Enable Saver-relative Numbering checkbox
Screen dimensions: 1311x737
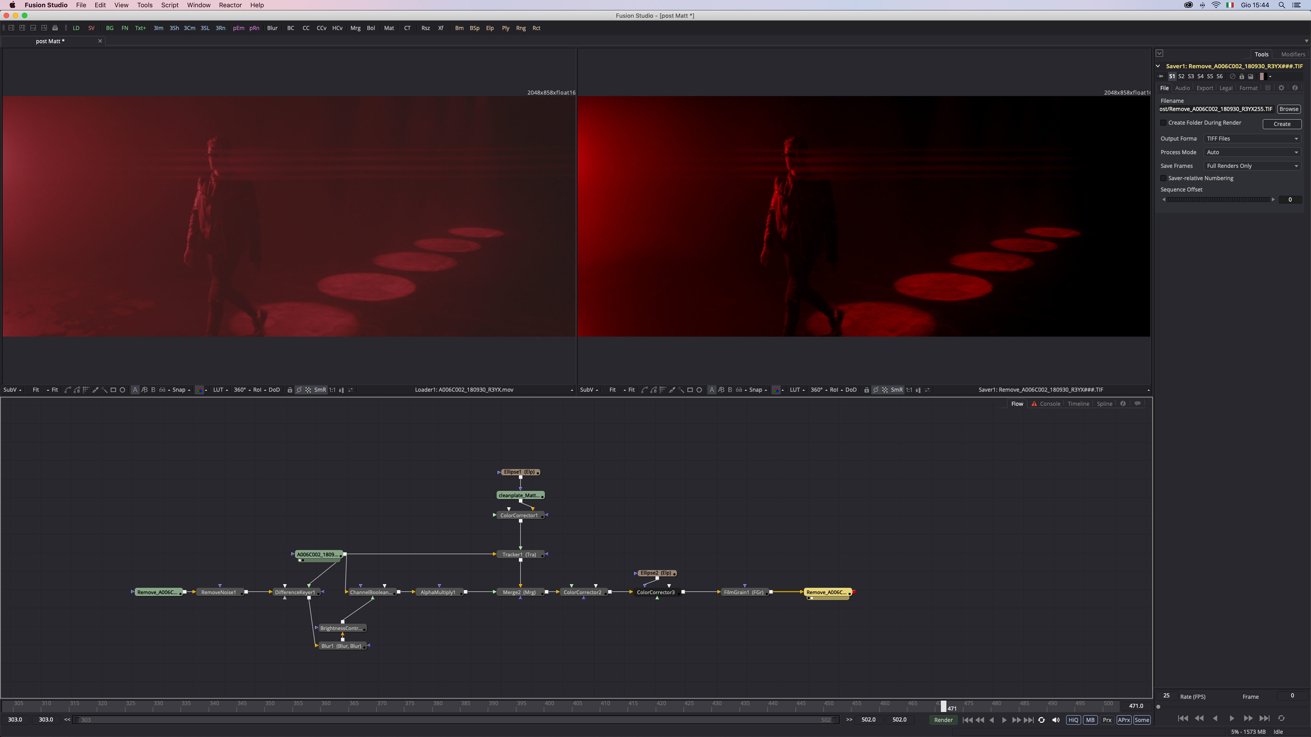(1164, 178)
